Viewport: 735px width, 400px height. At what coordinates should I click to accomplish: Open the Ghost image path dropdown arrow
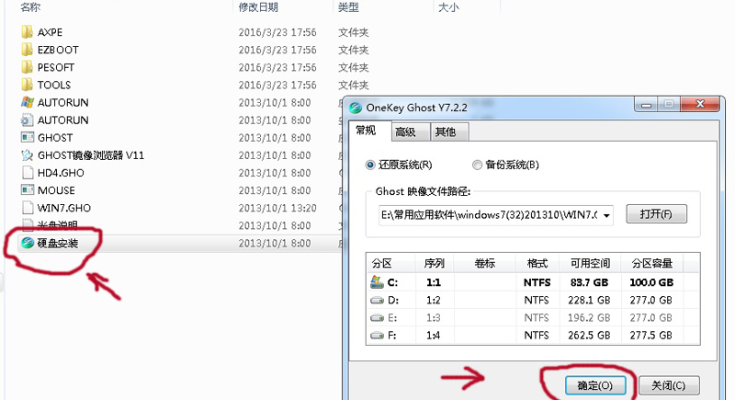tap(606, 215)
